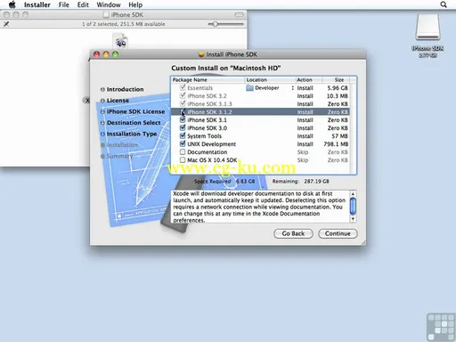Image resolution: width=456 pixels, height=342 pixels.
Task: Uncheck the UNIX Development checkbox
Action: coord(183,143)
